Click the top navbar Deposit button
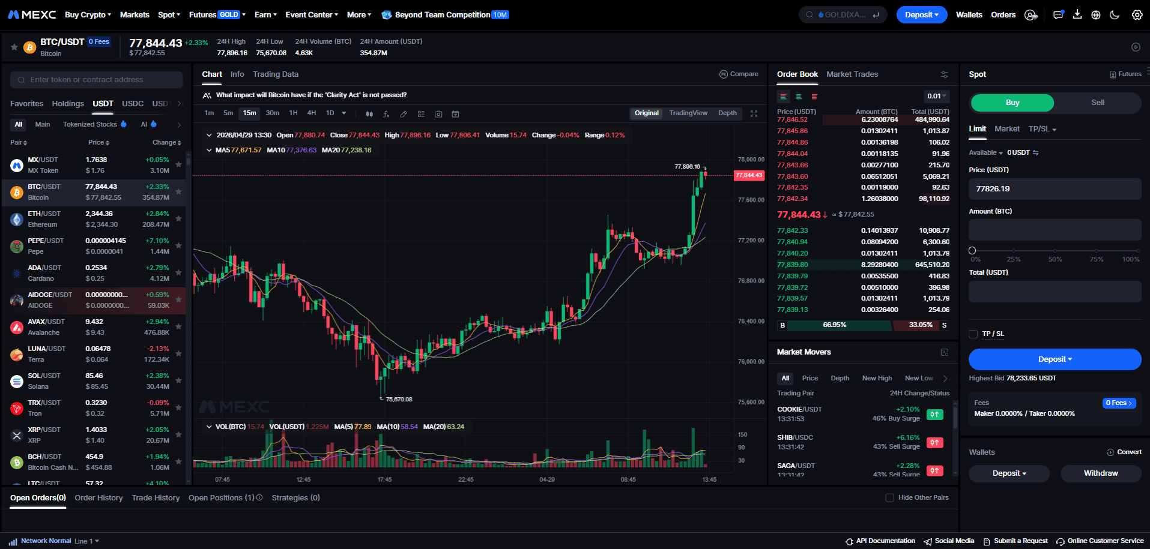The height and width of the screenshot is (549, 1150). coord(921,15)
